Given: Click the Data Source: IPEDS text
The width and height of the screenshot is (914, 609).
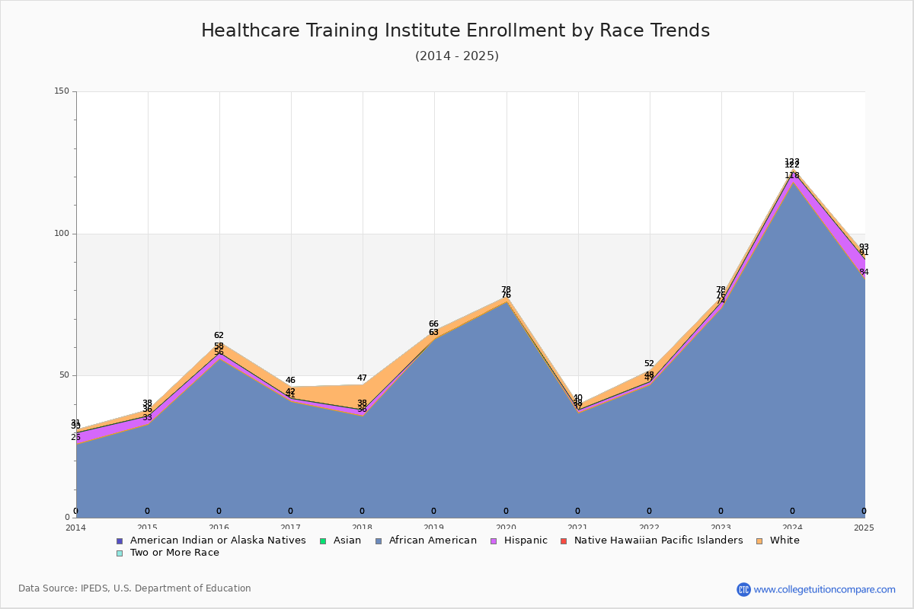Looking at the screenshot, I should click(135, 588).
